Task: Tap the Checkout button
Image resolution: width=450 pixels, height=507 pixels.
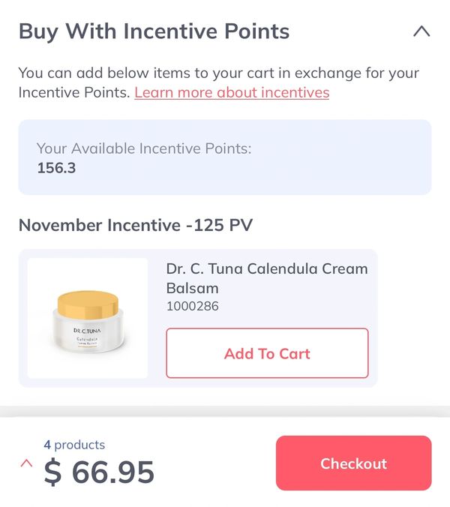Action: pos(353,463)
